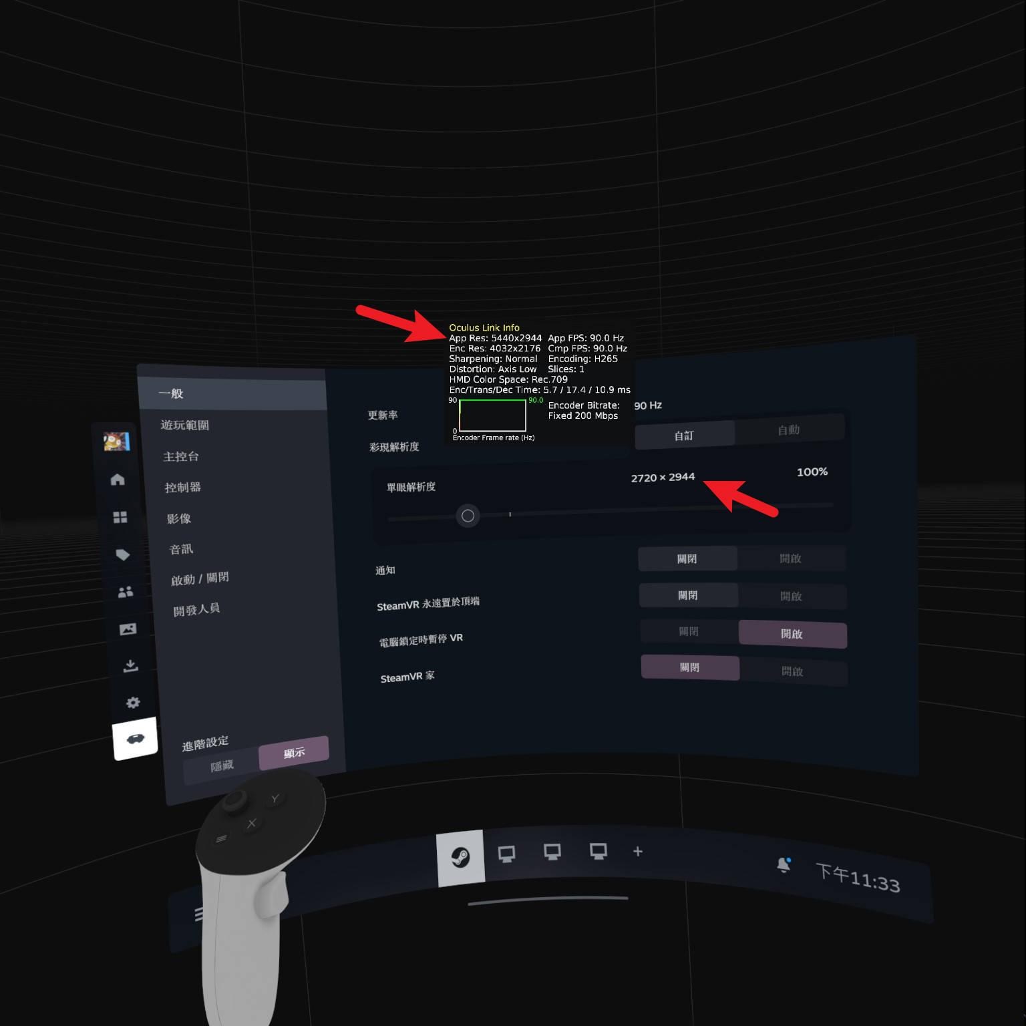Screen dimensions: 1026x1026
Task: Switch to the 影像 settings category
Action: pyautogui.click(x=180, y=518)
